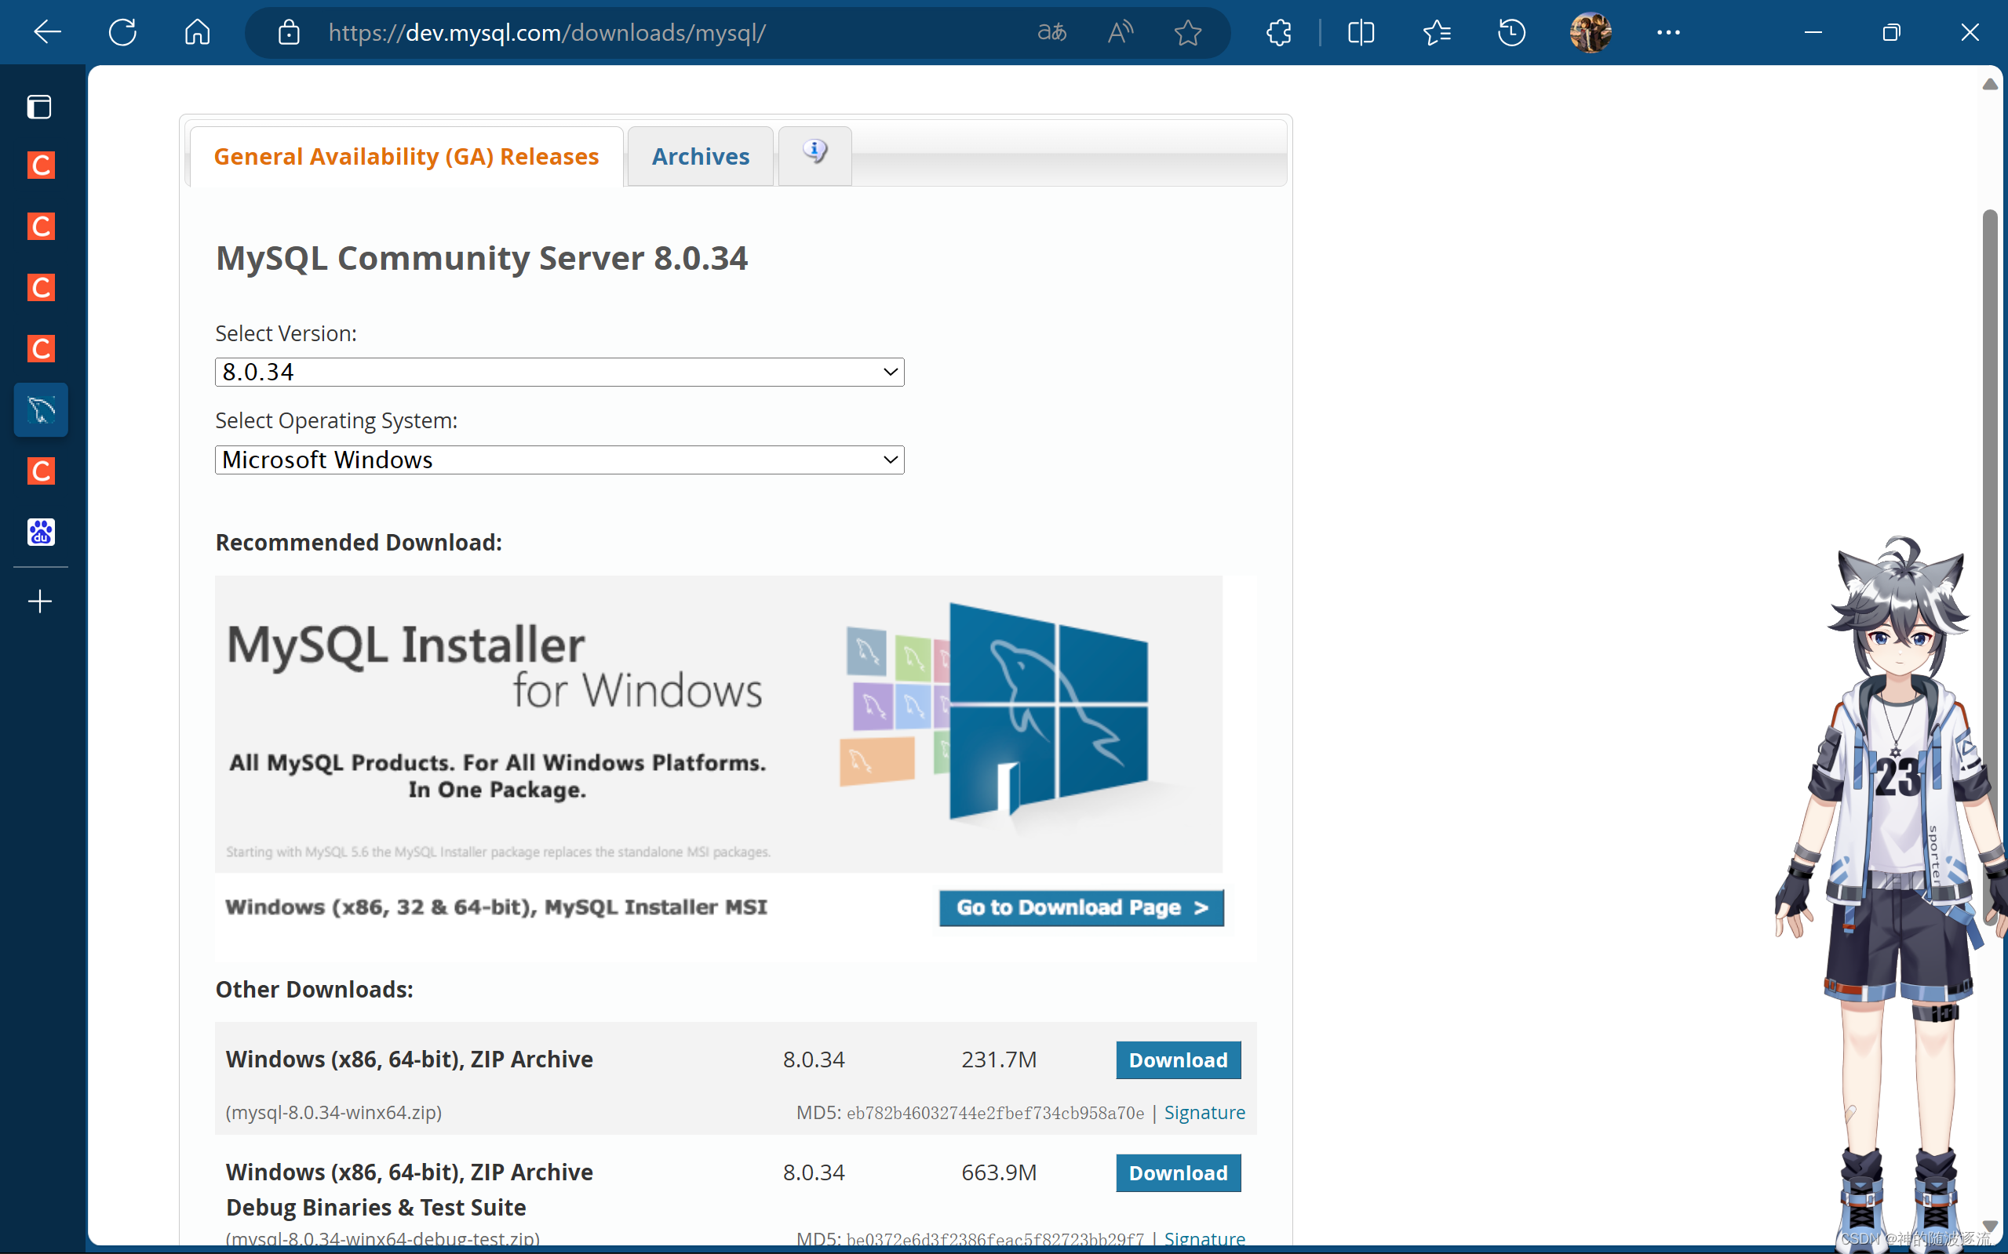Download the 231.7M ZIP Archive
The width and height of the screenshot is (2008, 1254).
click(x=1179, y=1060)
